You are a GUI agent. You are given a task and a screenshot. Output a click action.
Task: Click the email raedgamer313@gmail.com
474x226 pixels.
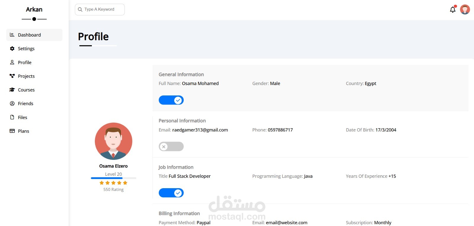click(x=200, y=130)
